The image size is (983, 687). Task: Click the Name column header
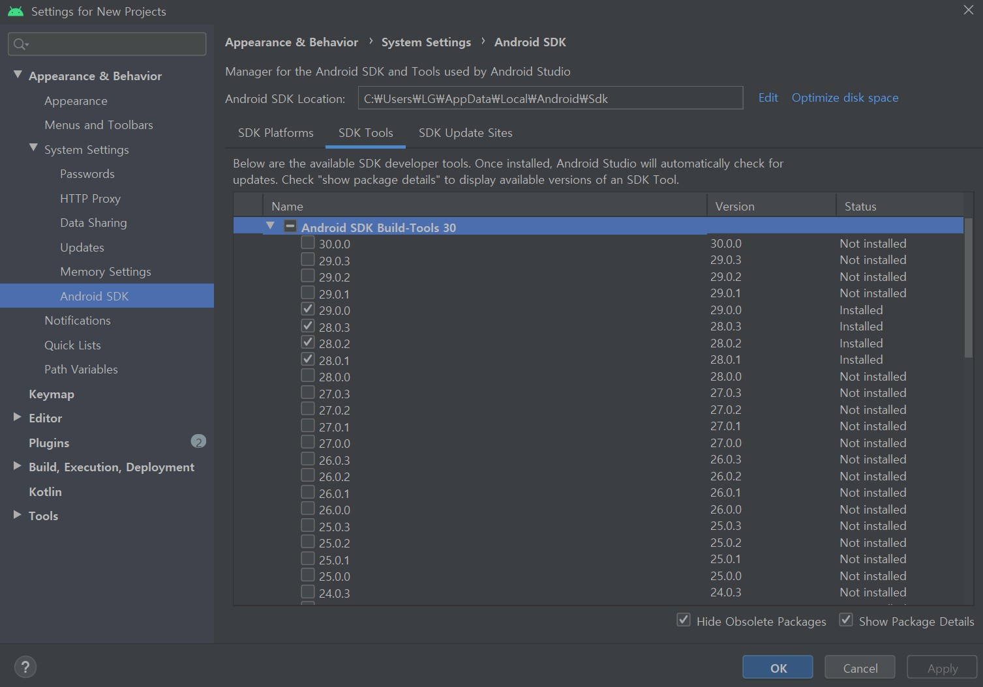485,206
